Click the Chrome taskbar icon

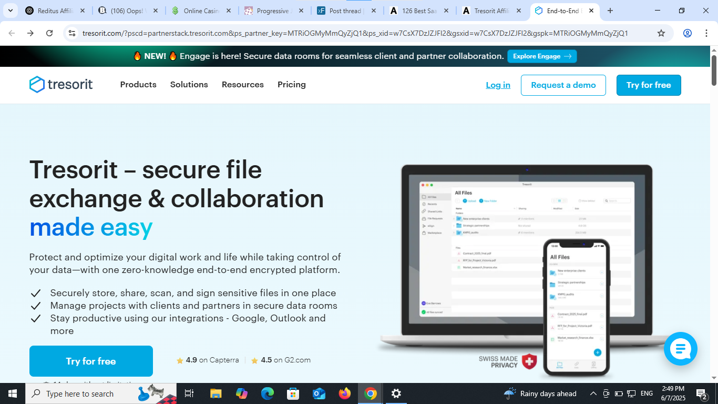click(x=371, y=393)
